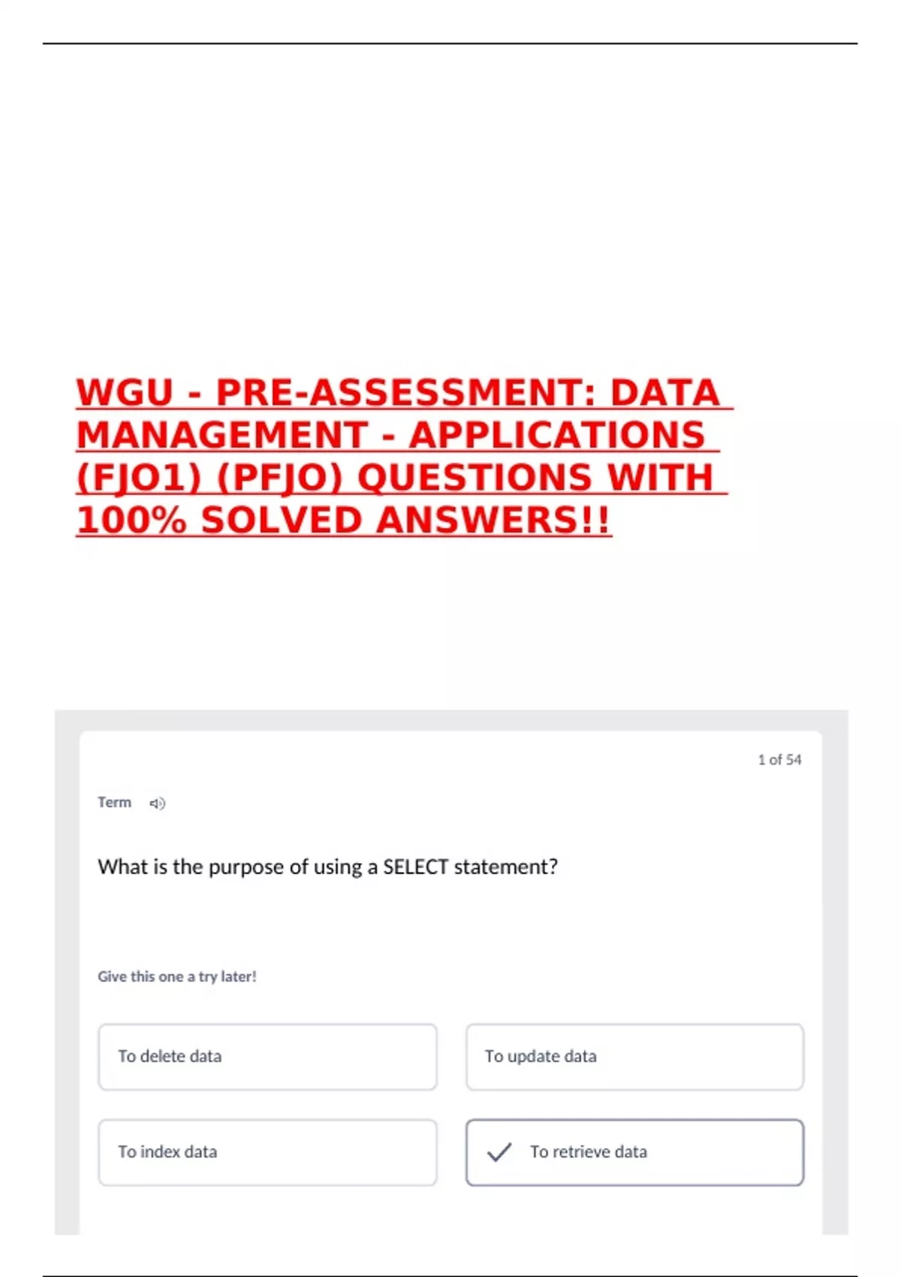Click the word "APPLICATIONS" in the heading

point(557,436)
